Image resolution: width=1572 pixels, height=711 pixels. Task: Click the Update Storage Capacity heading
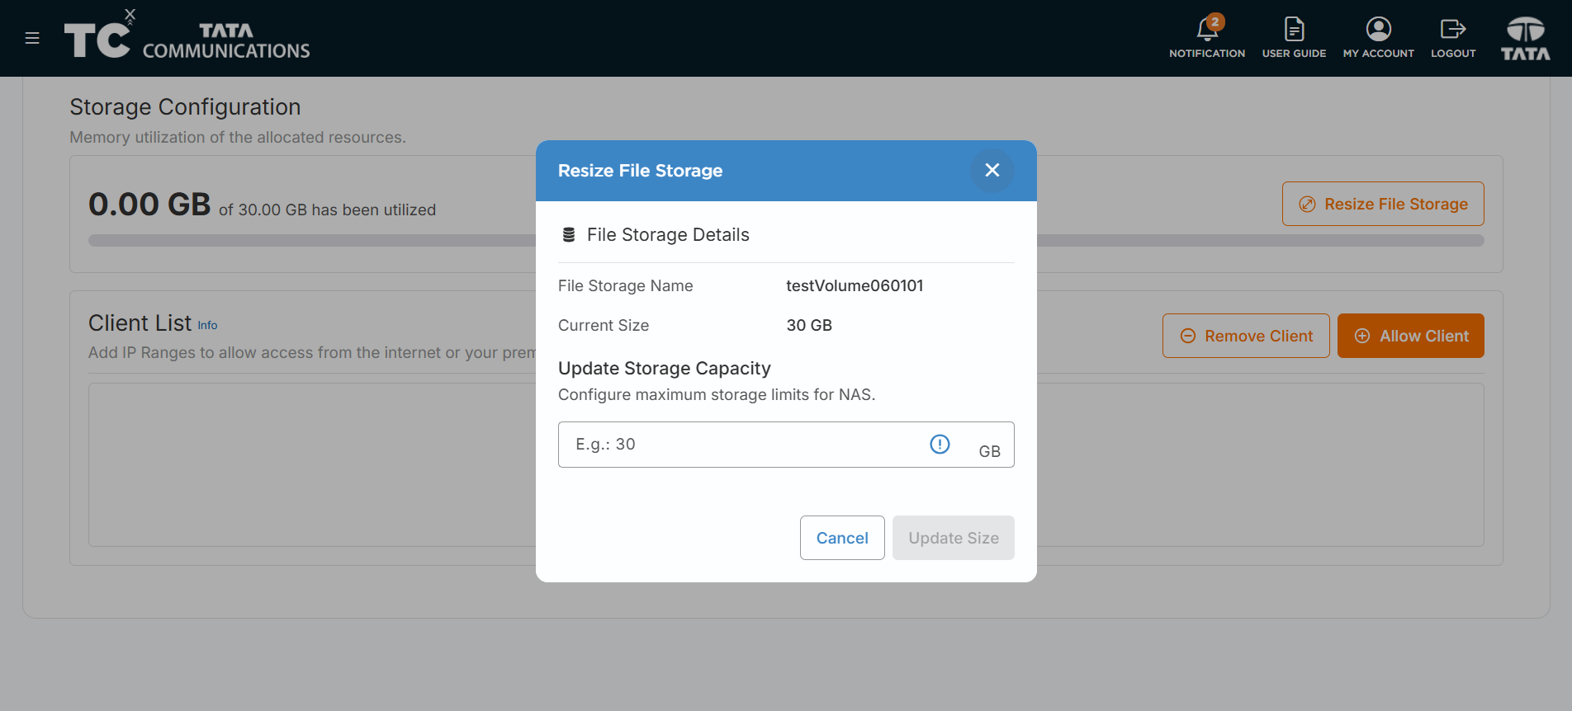point(665,368)
